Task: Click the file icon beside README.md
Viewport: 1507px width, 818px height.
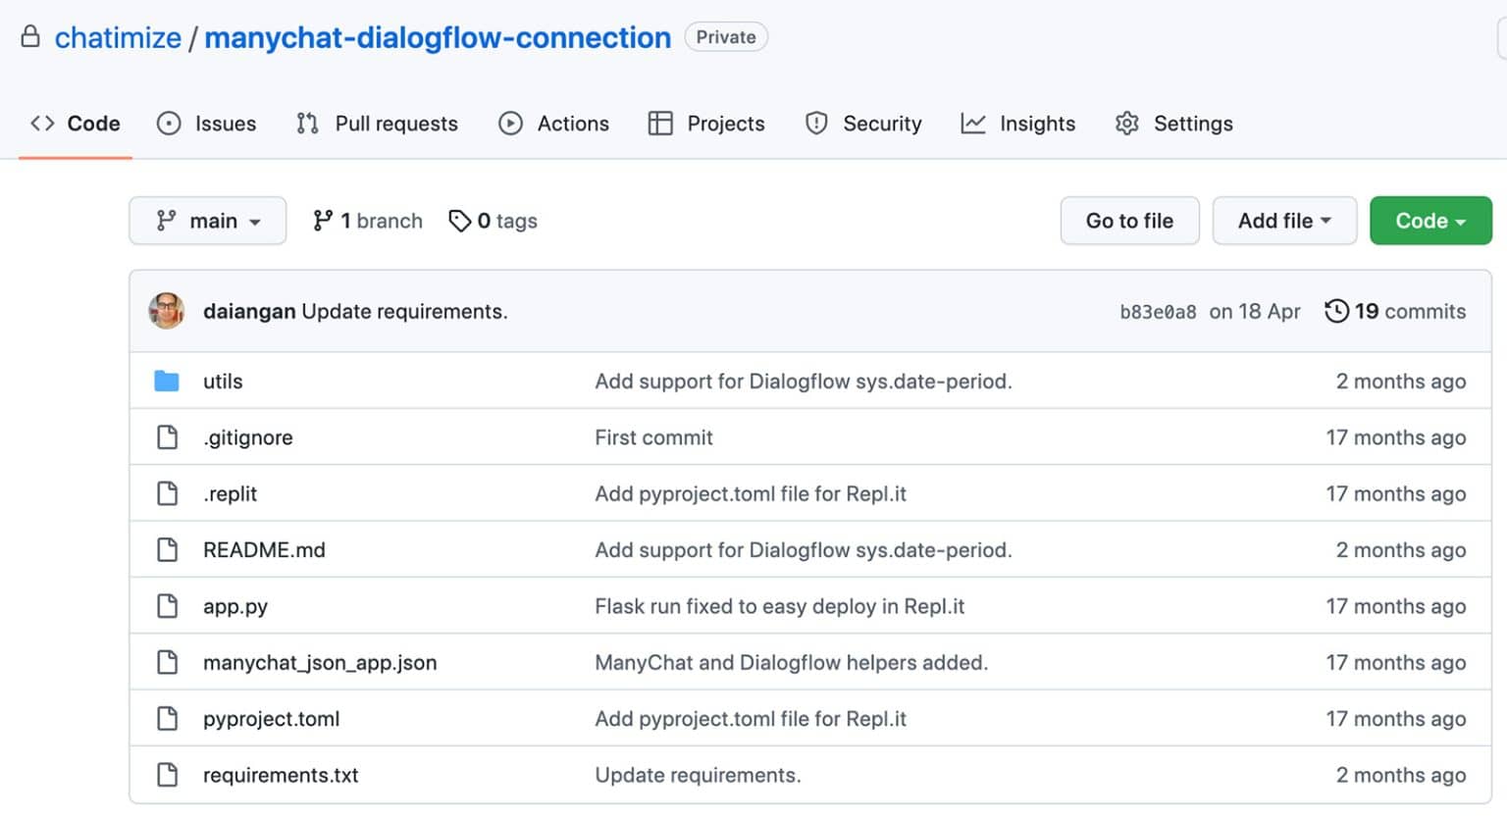Action: click(168, 549)
